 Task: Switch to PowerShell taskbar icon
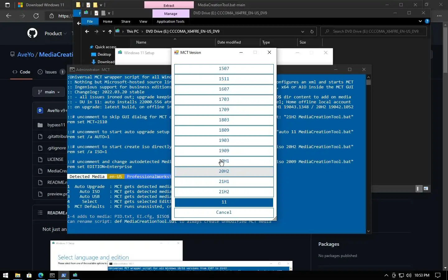[x=64, y=275]
